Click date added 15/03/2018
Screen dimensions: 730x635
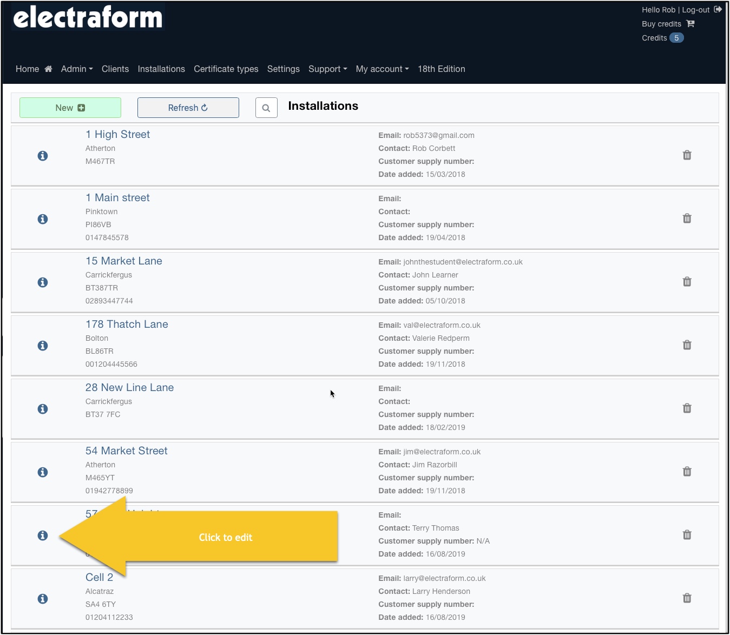tap(445, 174)
